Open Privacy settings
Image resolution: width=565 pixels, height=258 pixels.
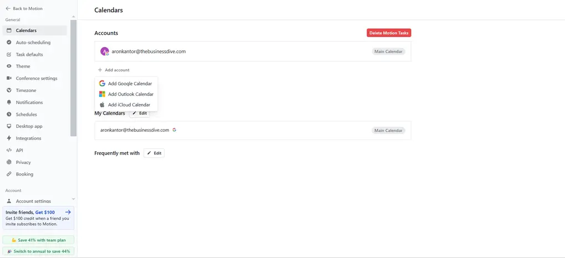click(34, 162)
